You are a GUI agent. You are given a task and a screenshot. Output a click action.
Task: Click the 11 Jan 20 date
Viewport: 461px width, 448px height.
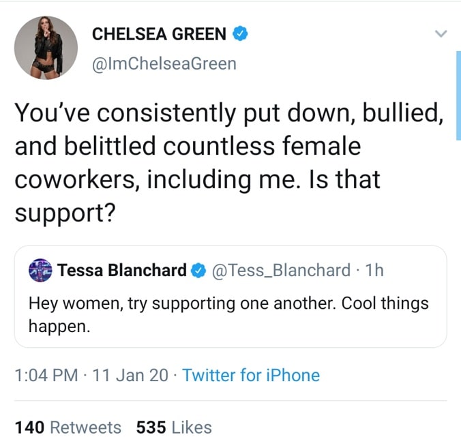(132, 374)
